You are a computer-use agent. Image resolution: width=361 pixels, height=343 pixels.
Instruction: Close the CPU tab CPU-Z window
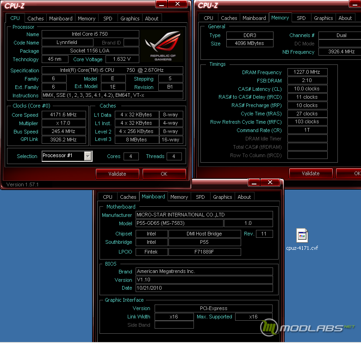pyautogui.click(x=178, y=4)
